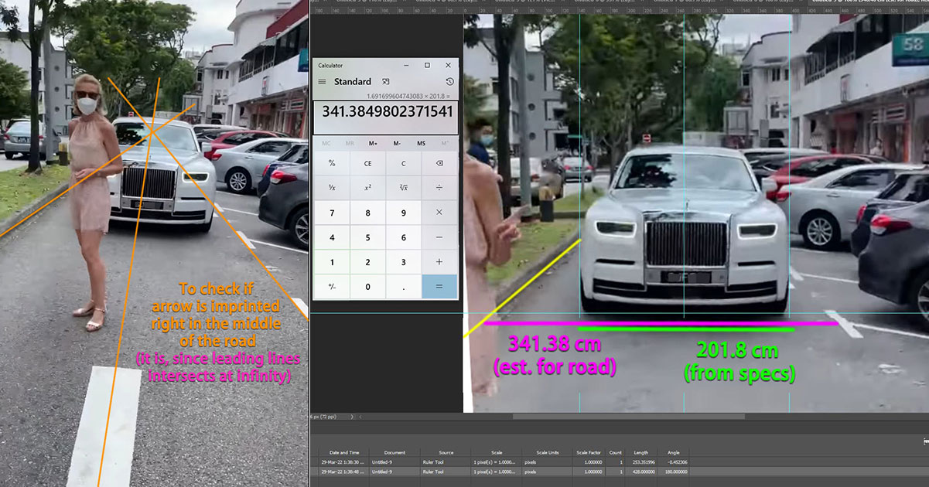Click digit 5 on Calculator
This screenshot has height=487, width=929.
tap(367, 237)
